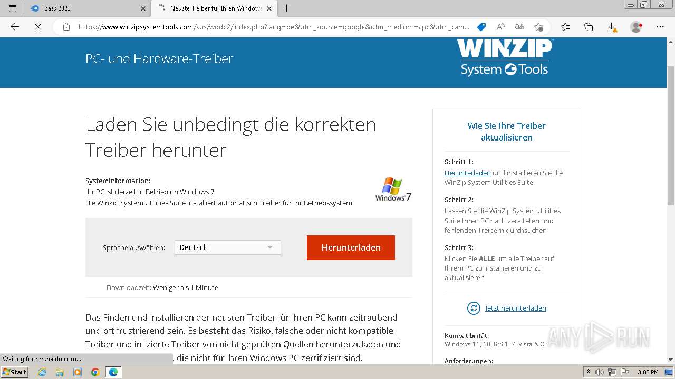Click the scrollbar down arrow
Screen dimensions: 675x379
pyautogui.click(x=671, y=360)
